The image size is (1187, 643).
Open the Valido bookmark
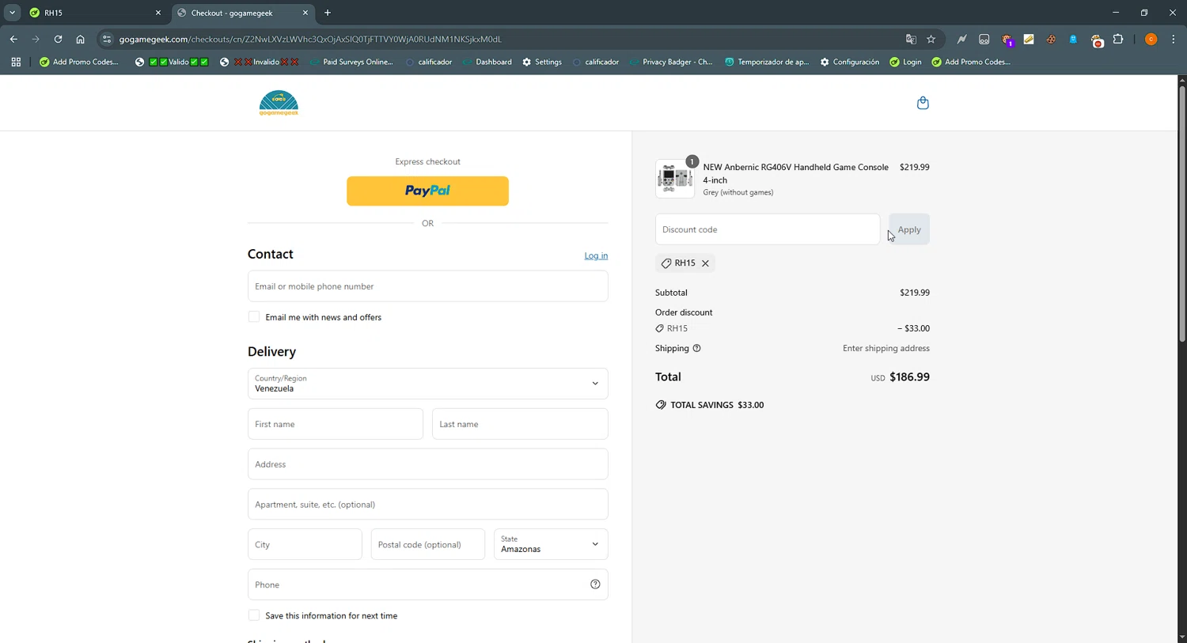point(171,62)
